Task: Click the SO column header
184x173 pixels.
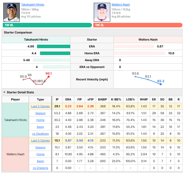Action: tap(162, 99)
